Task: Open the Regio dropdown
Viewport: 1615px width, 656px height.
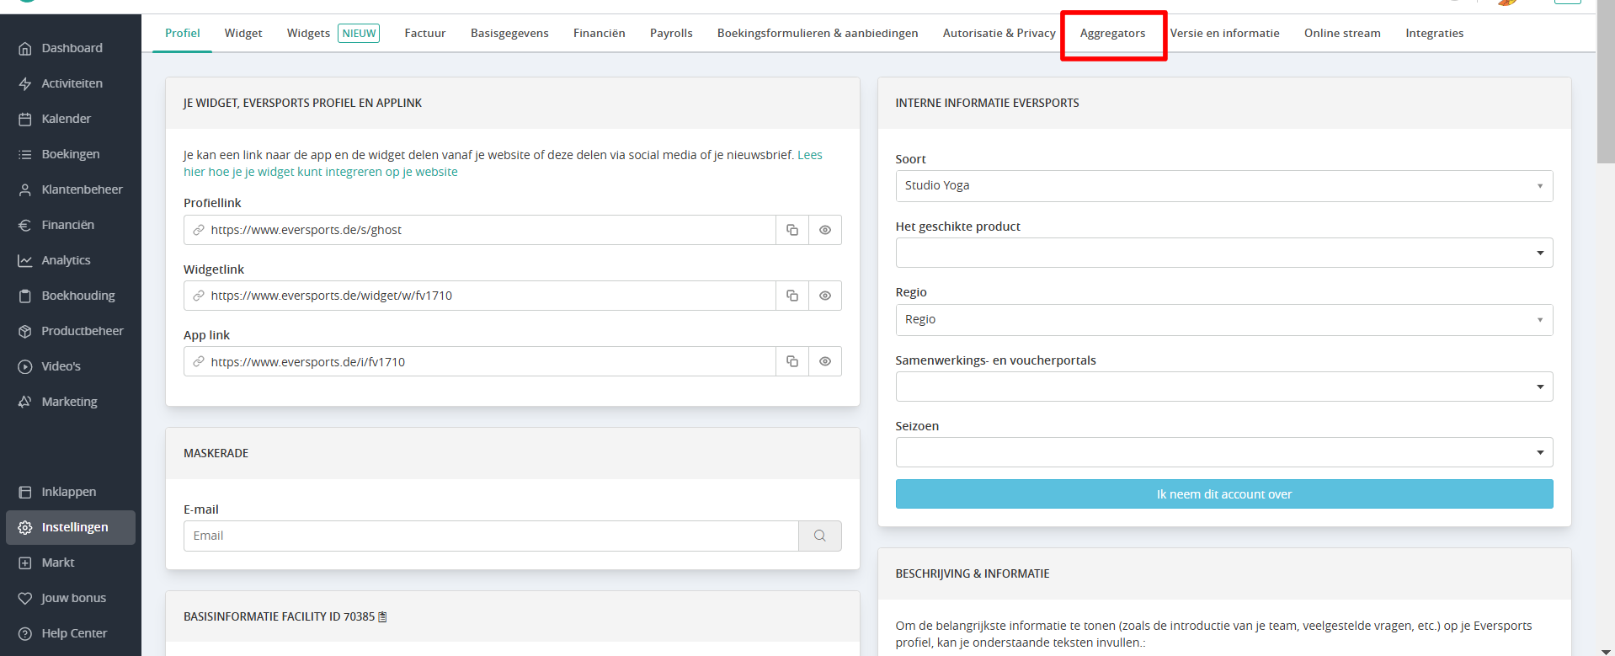Action: click(x=1224, y=320)
